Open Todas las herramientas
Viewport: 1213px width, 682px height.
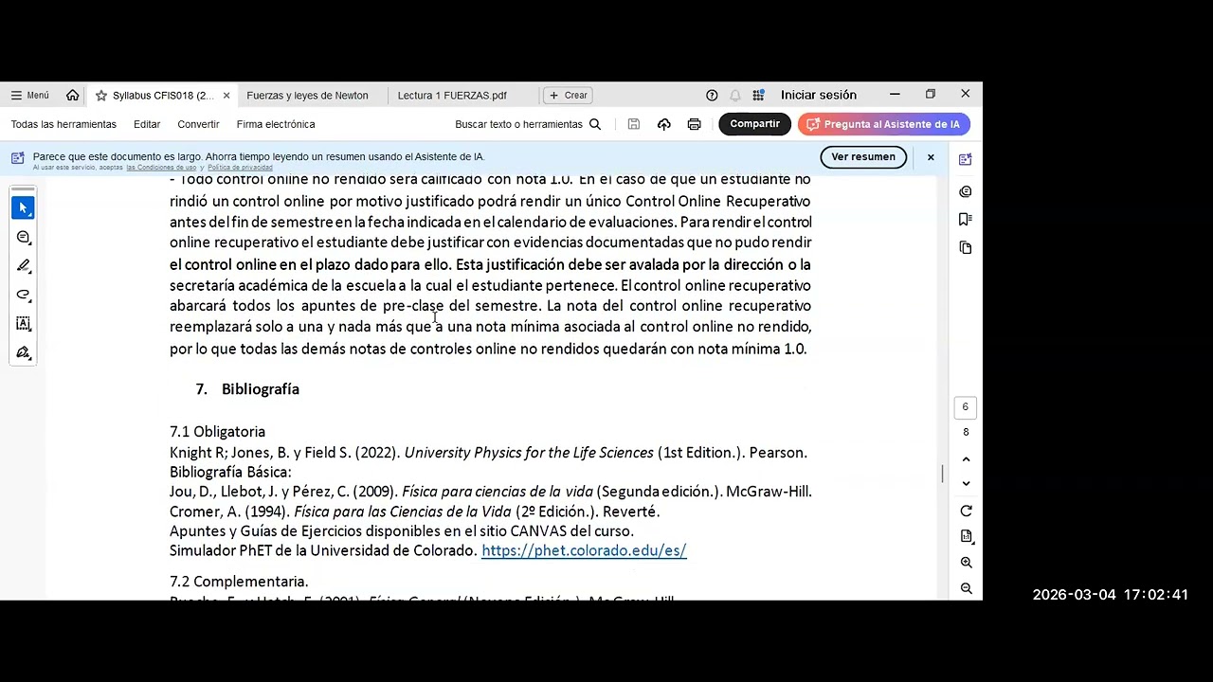point(63,124)
